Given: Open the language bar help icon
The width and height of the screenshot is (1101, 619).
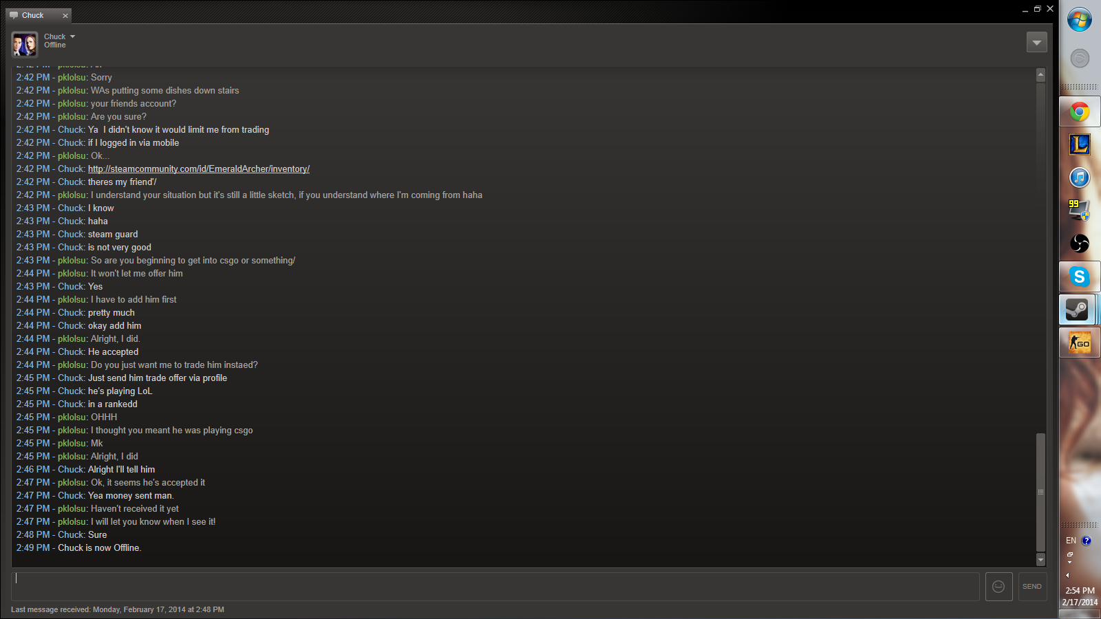Looking at the screenshot, I should coord(1087,541).
